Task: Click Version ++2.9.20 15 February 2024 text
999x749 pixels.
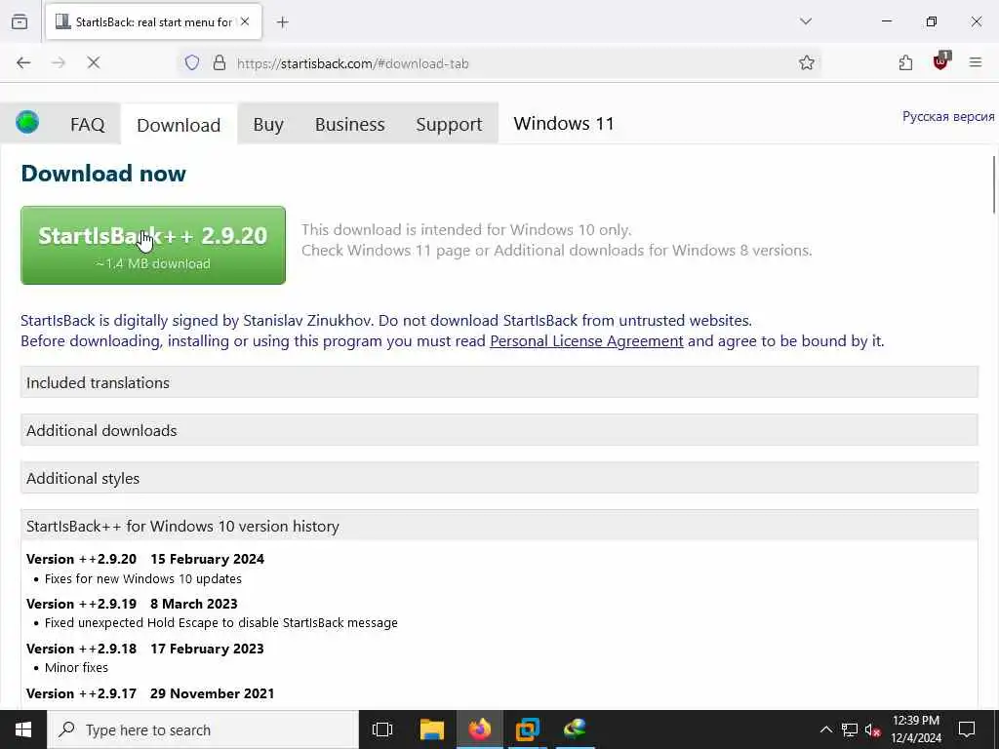Action: [145, 559]
